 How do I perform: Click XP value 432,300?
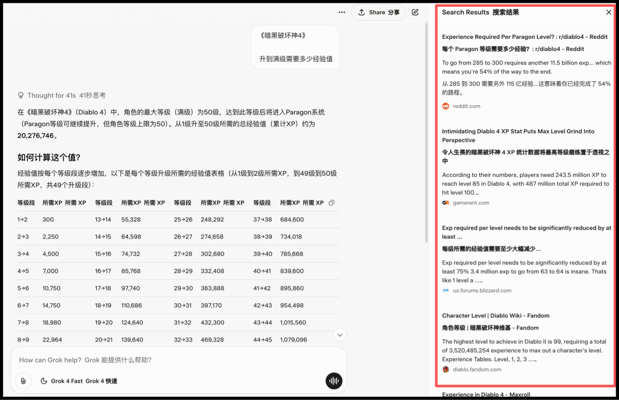click(213, 322)
